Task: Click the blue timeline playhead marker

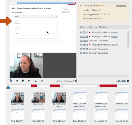Action: (x=8, y=87)
